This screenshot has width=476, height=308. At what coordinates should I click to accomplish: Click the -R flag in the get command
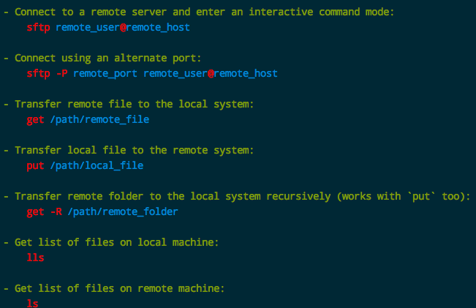(x=56, y=211)
